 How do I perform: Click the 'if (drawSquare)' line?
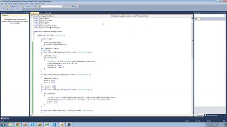click(50, 58)
